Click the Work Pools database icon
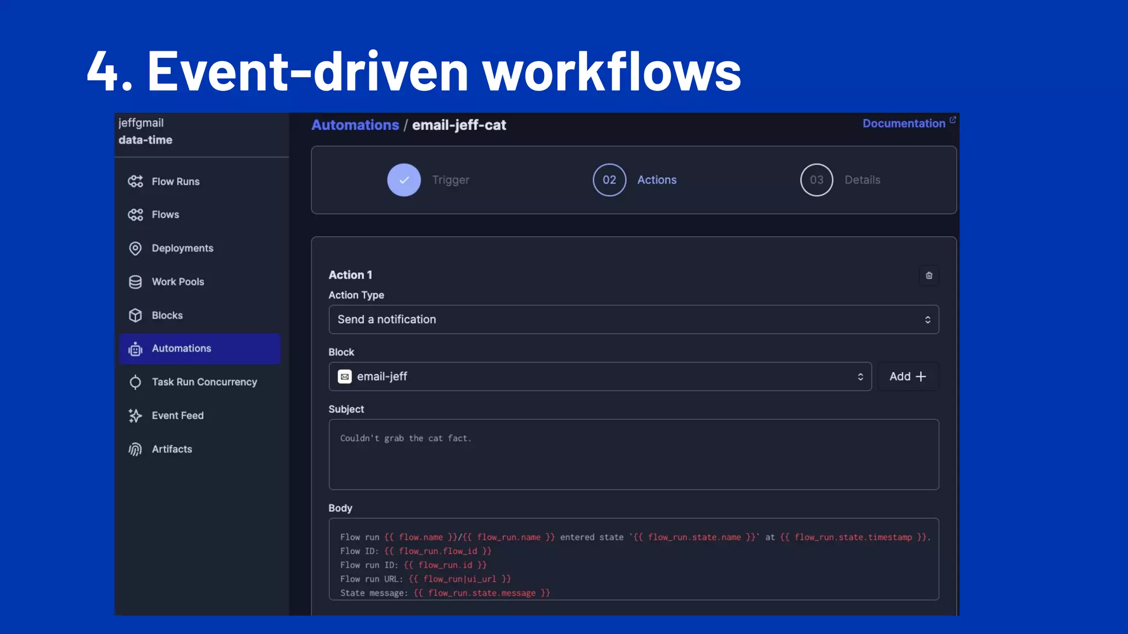Screen dimensions: 1128x634 pos(135,282)
